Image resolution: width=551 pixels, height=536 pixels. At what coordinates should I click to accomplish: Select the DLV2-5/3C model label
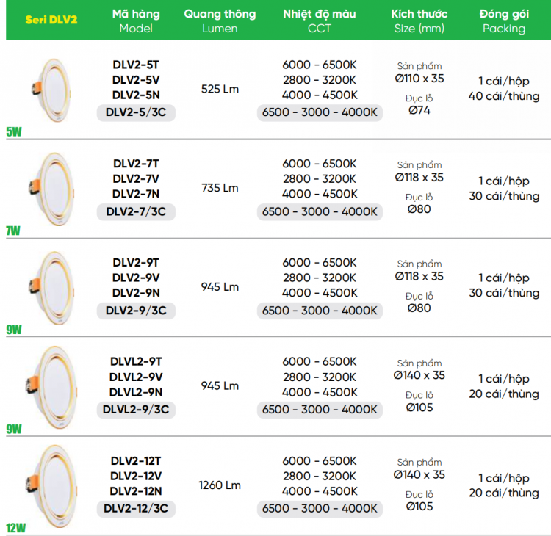click(x=136, y=112)
